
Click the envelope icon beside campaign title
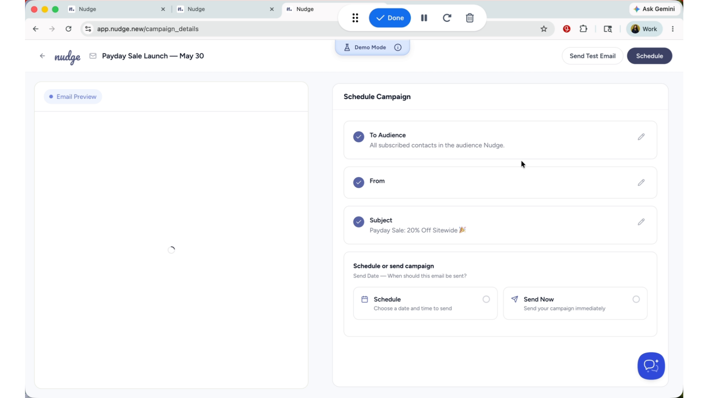(x=93, y=56)
